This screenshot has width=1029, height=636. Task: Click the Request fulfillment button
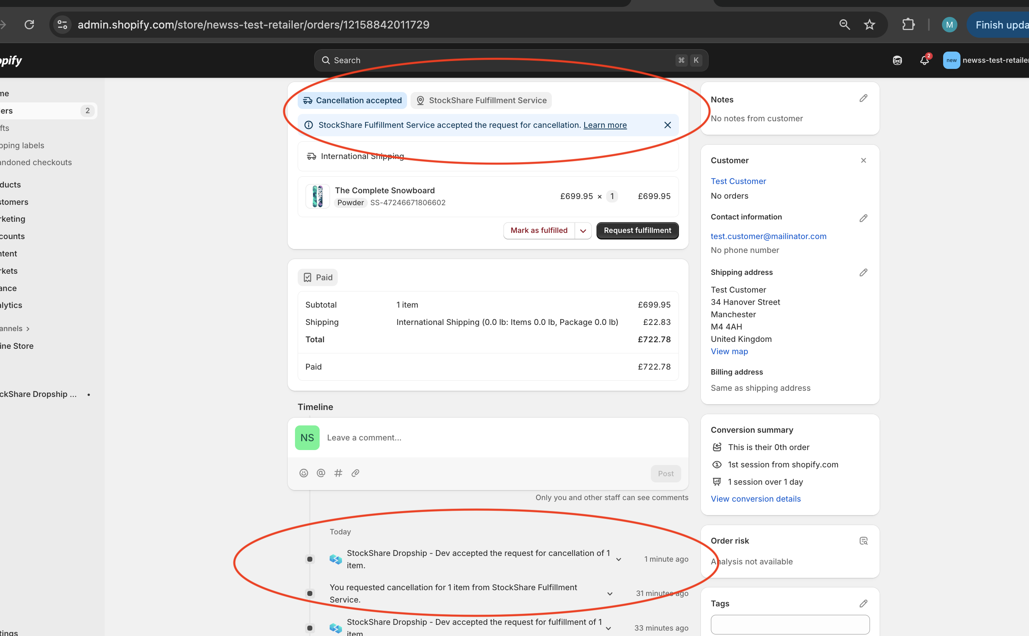[637, 231]
